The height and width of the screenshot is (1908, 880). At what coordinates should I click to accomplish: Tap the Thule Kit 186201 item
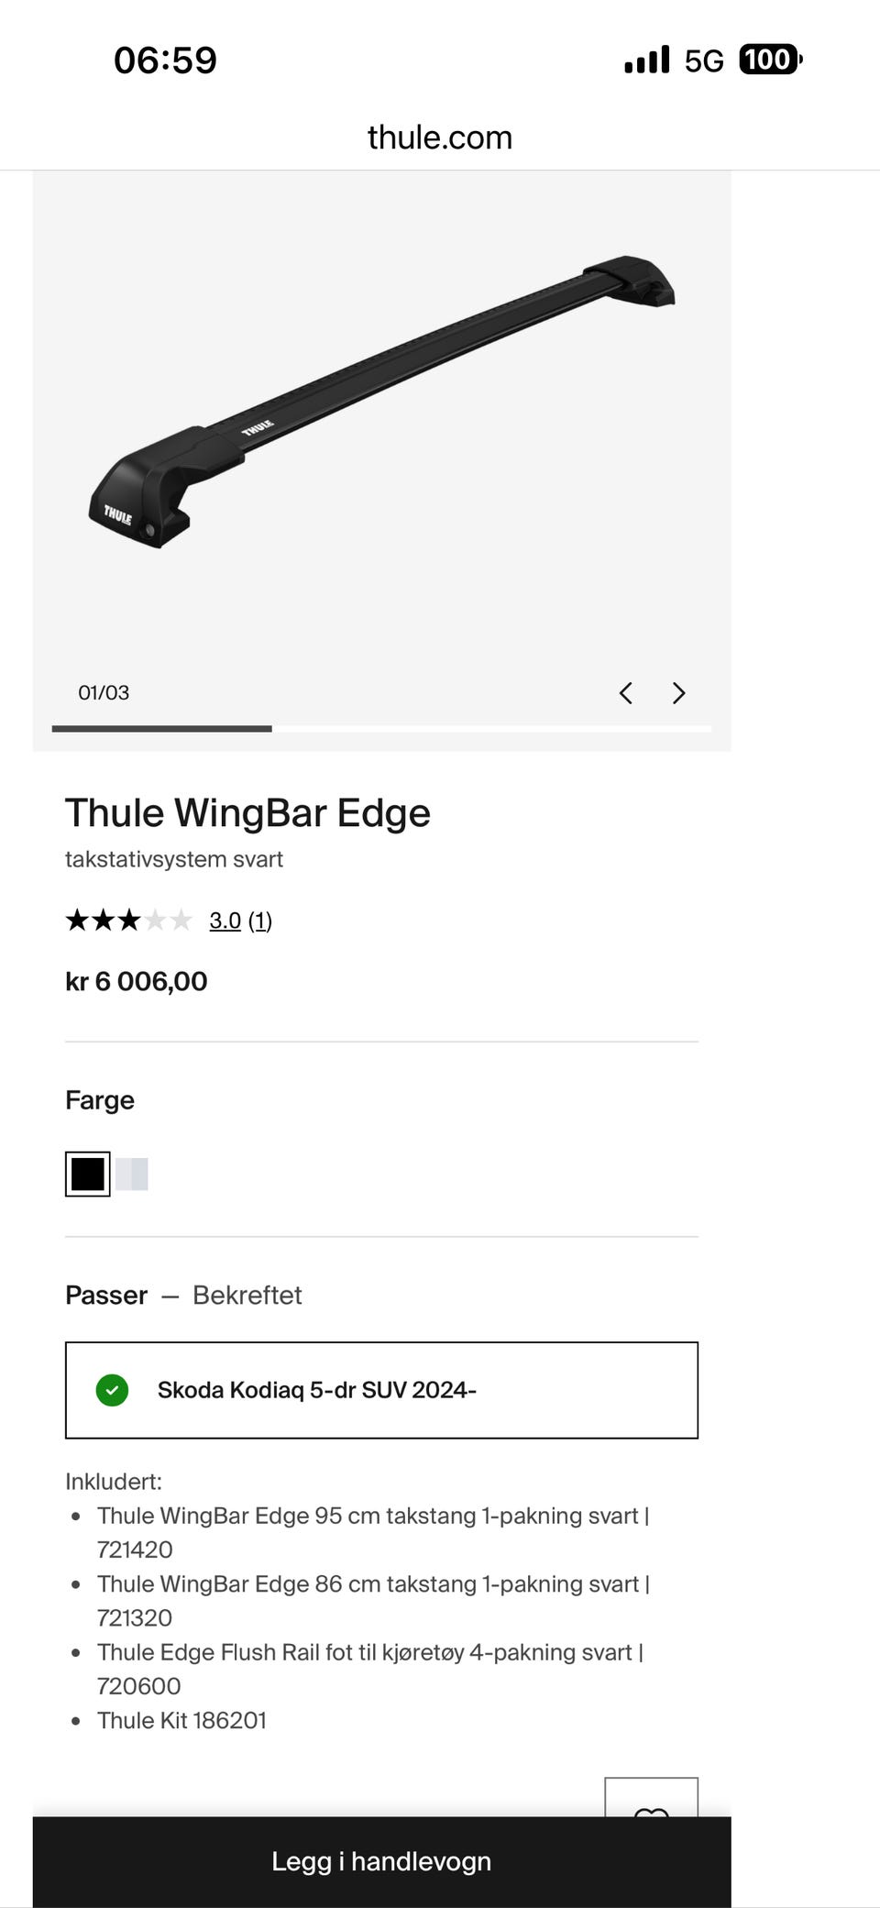pyautogui.click(x=181, y=1720)
